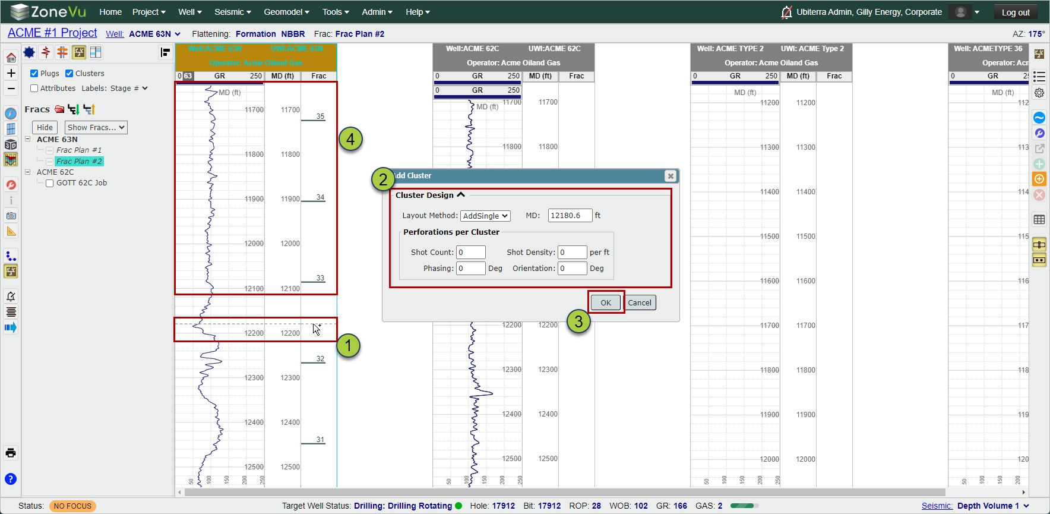This screenshot has height=514, width=1050.
Task: Enable the Attributes checkbox
Action: click(x=34, y=89)
